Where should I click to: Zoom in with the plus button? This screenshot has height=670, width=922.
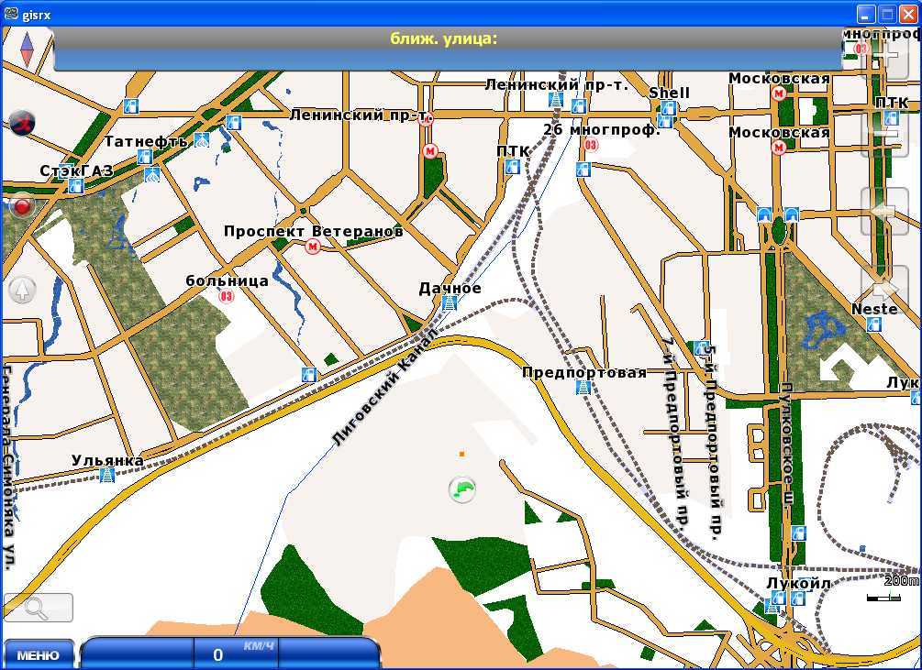tap(884, 57)
